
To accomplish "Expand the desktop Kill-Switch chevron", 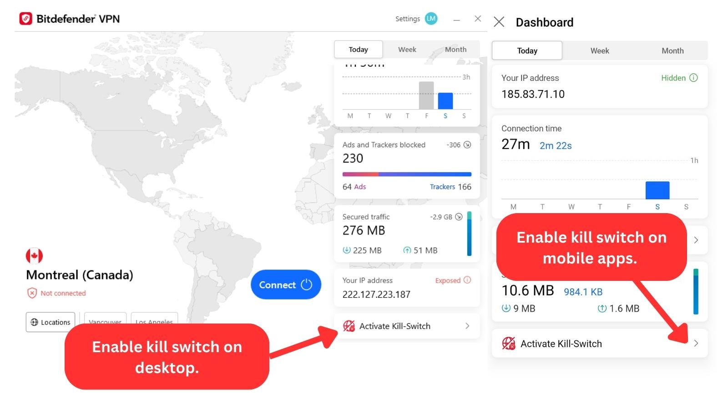I will point(467,326).
